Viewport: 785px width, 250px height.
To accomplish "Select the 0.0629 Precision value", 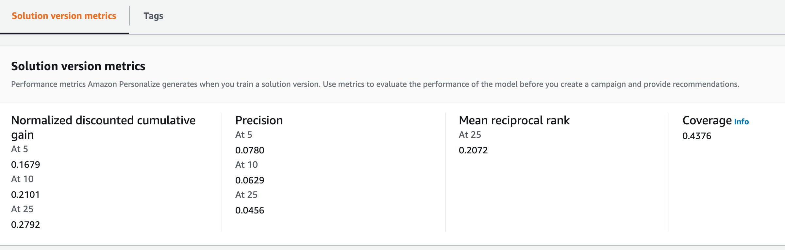I will pos(250,180).
